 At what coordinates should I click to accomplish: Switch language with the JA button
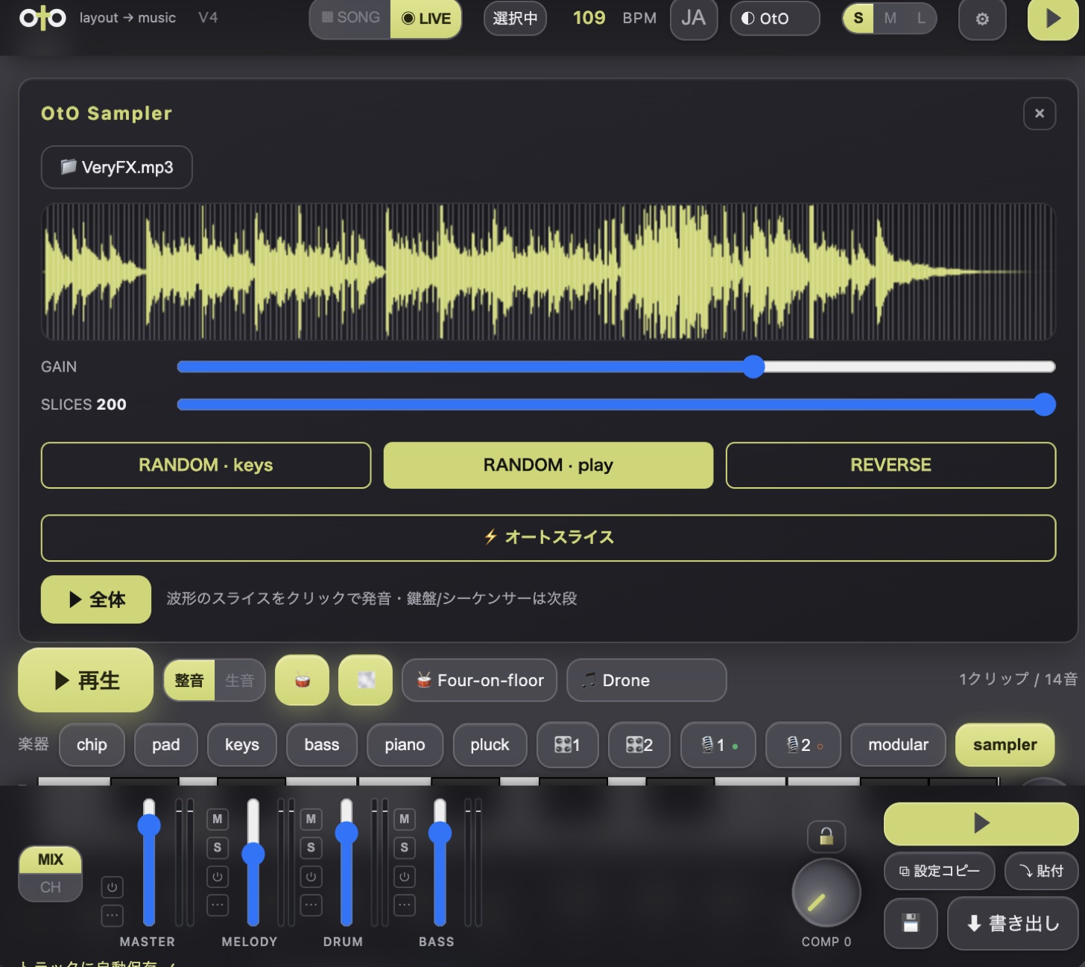[x=694, y=18]
